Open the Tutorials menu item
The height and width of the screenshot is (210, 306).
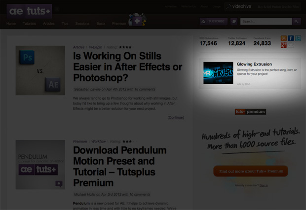(x=29, y=24)
